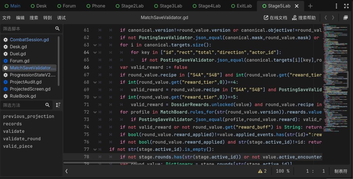Open the 调试 menu
Screen dimensions: 353x179
(x=61, y=18)
